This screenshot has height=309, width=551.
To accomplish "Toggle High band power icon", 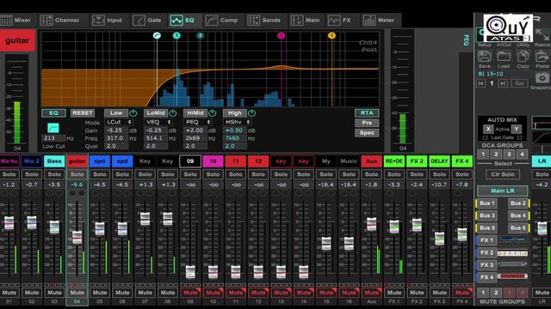I will click(x=252, y=113).
